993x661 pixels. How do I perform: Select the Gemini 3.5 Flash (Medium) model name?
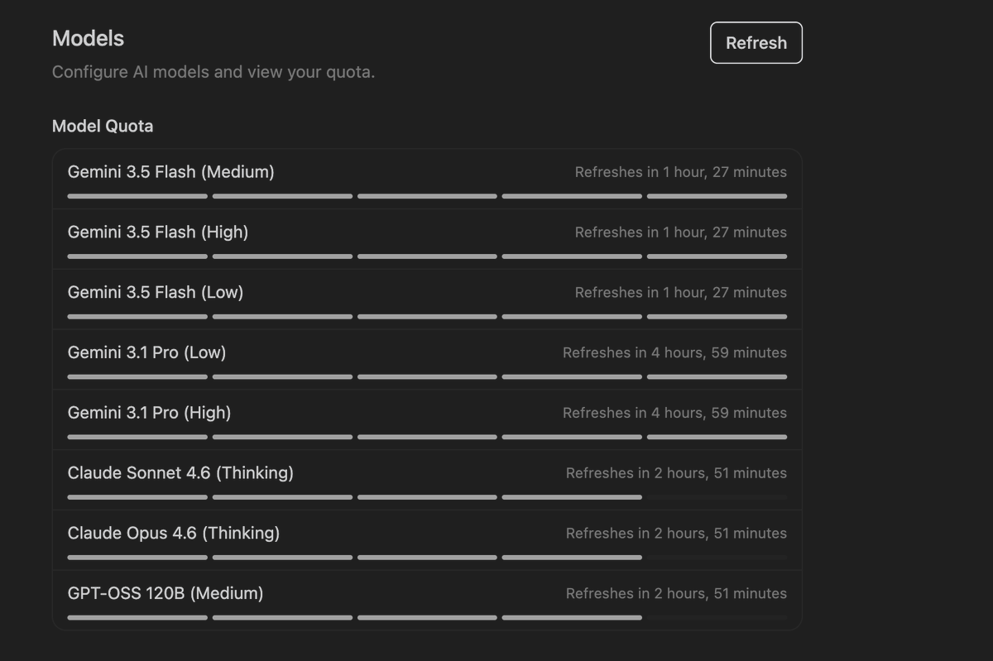[171, 172]
